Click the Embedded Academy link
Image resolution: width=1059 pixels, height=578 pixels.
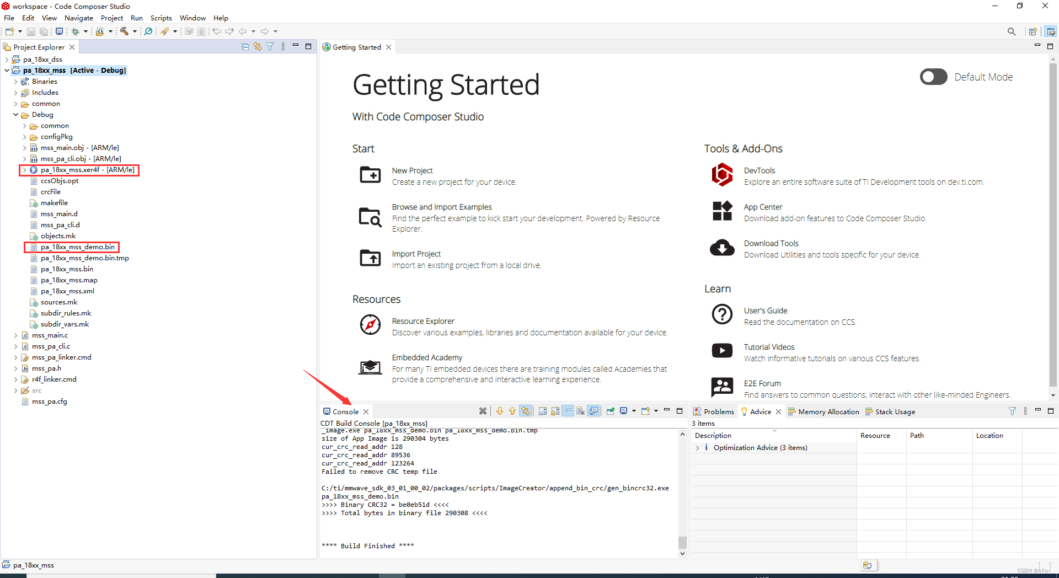(x=427, y=357)
